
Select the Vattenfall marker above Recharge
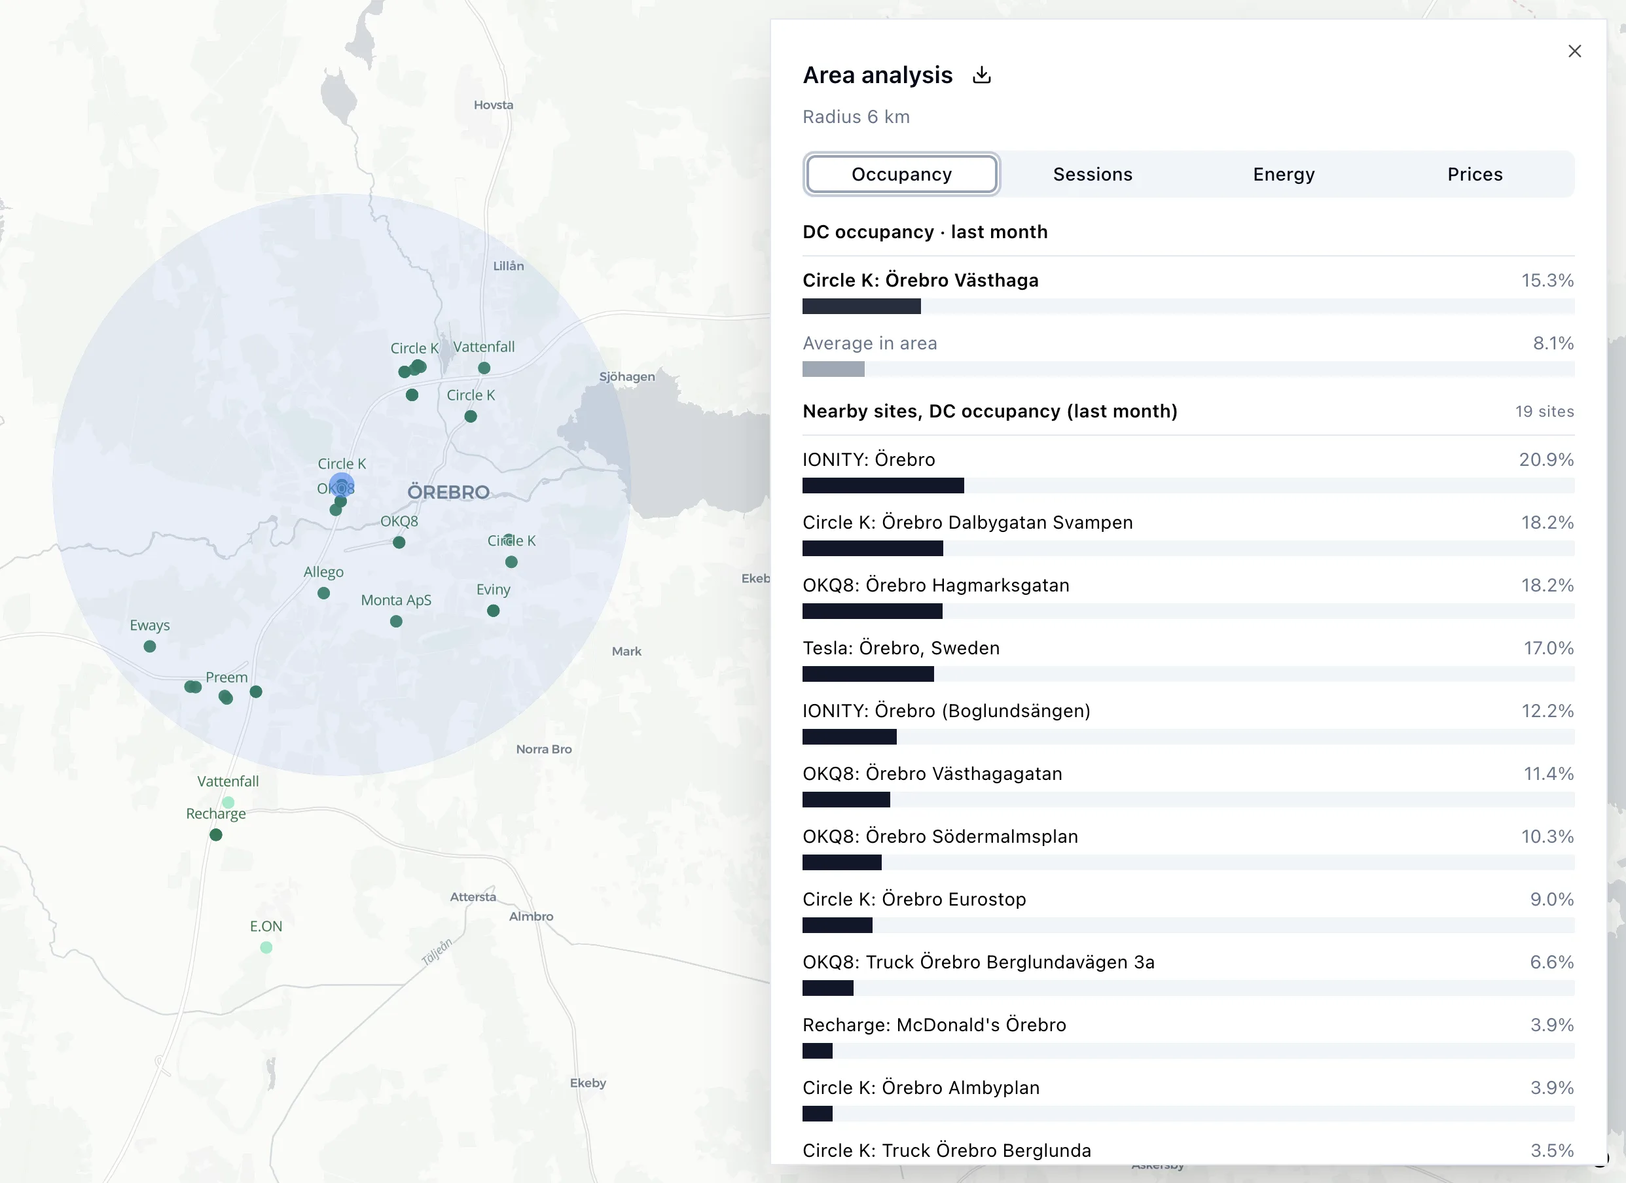click(x=228, y=803)
